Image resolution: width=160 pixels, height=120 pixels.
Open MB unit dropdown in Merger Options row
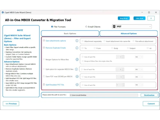[x=139, y=57]
